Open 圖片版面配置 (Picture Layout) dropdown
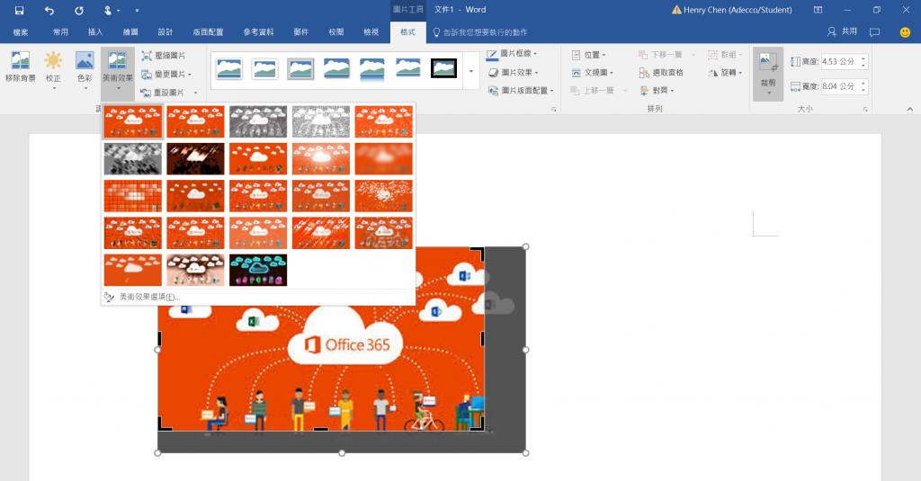The image size is (921, 481). [521, 91]
